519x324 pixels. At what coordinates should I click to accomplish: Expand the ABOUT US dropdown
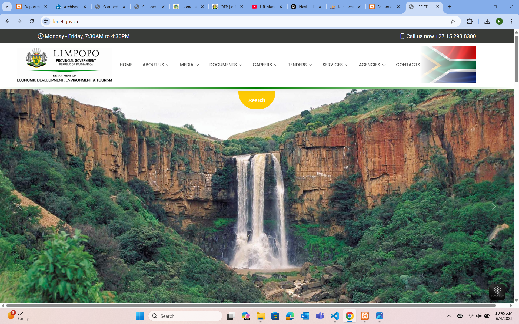pos(156,65)
